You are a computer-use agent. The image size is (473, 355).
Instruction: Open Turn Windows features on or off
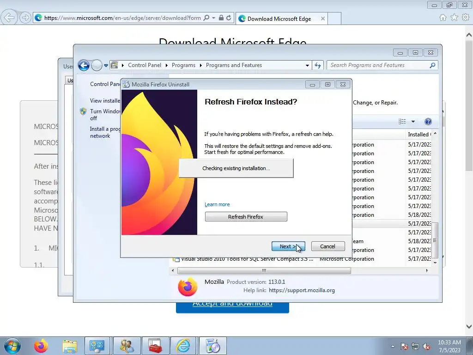pos(105,115)
